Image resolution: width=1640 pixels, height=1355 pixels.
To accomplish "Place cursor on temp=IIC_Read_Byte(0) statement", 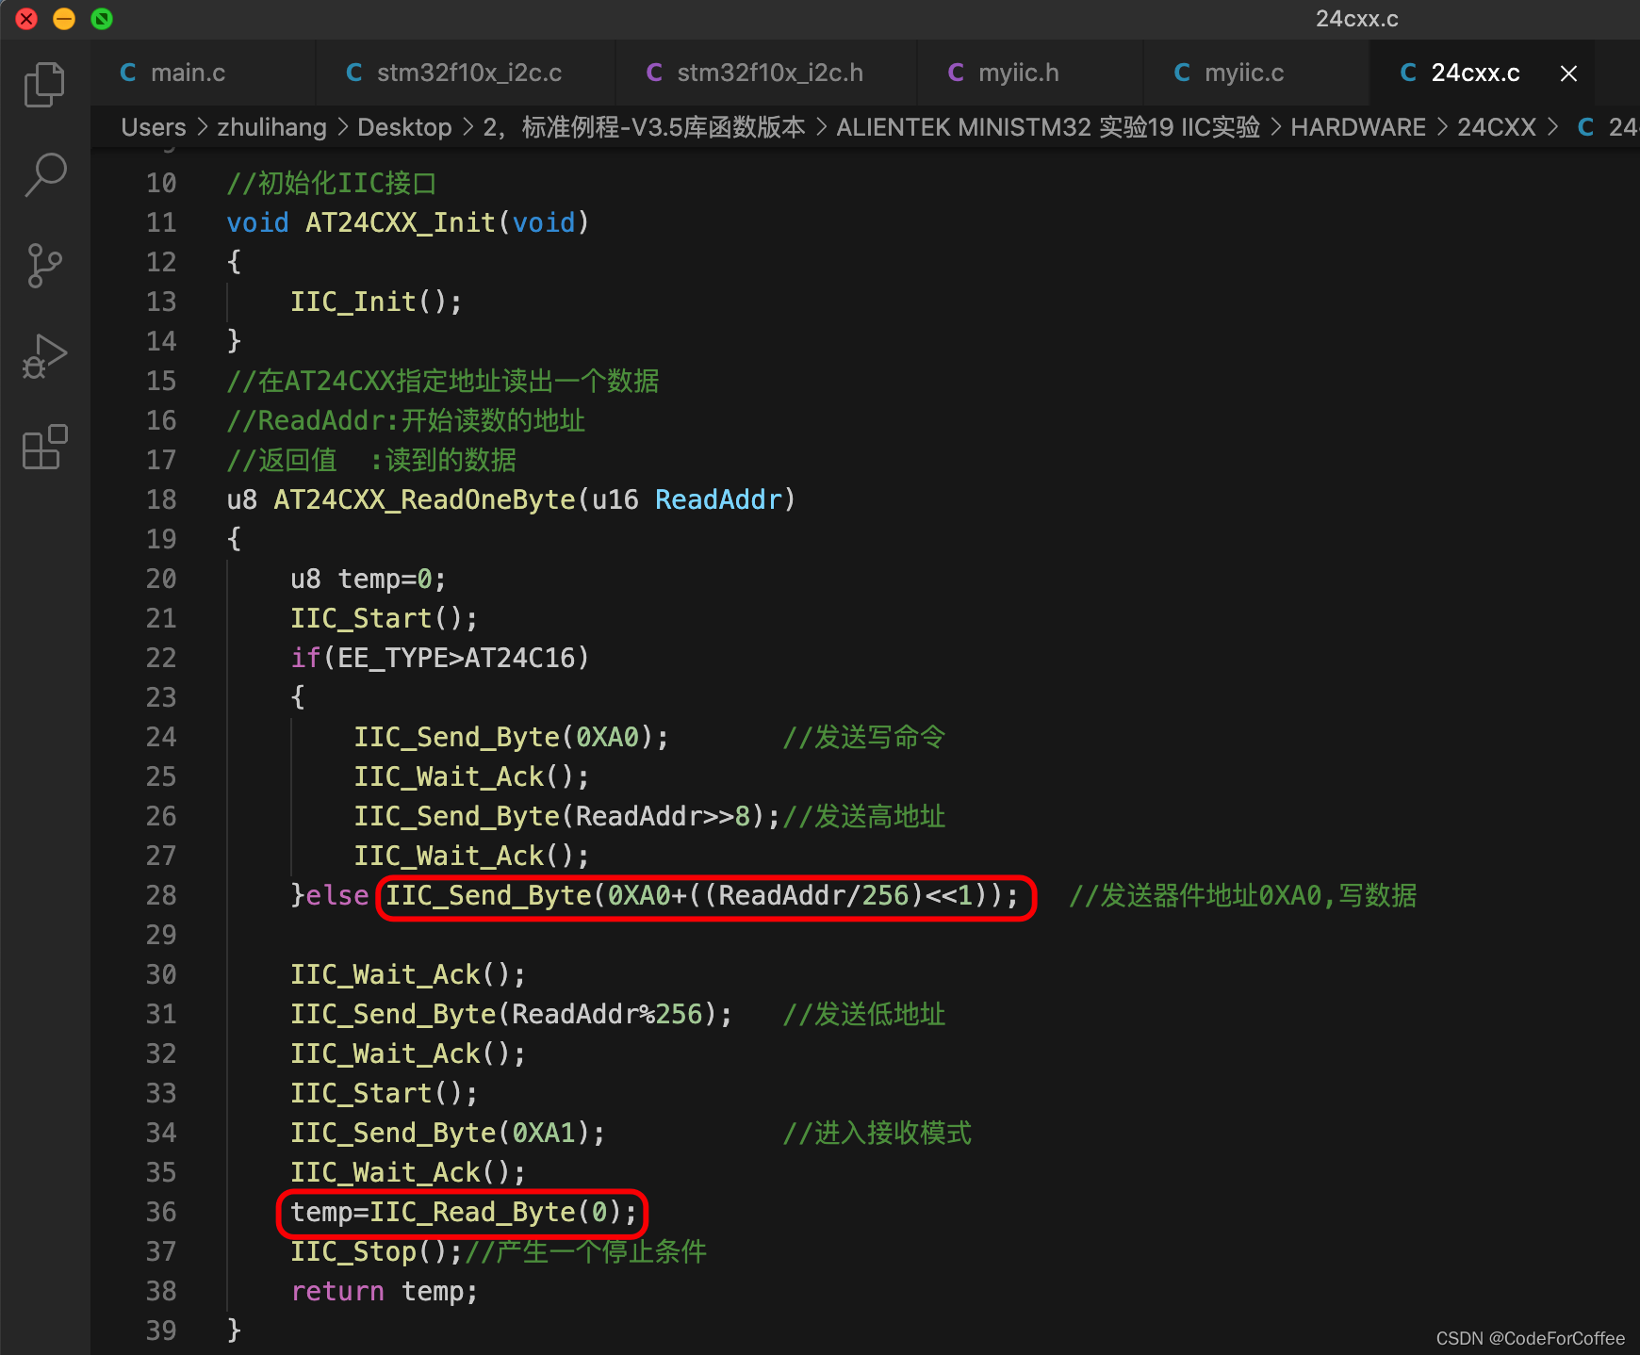I will pos(462,1212).
